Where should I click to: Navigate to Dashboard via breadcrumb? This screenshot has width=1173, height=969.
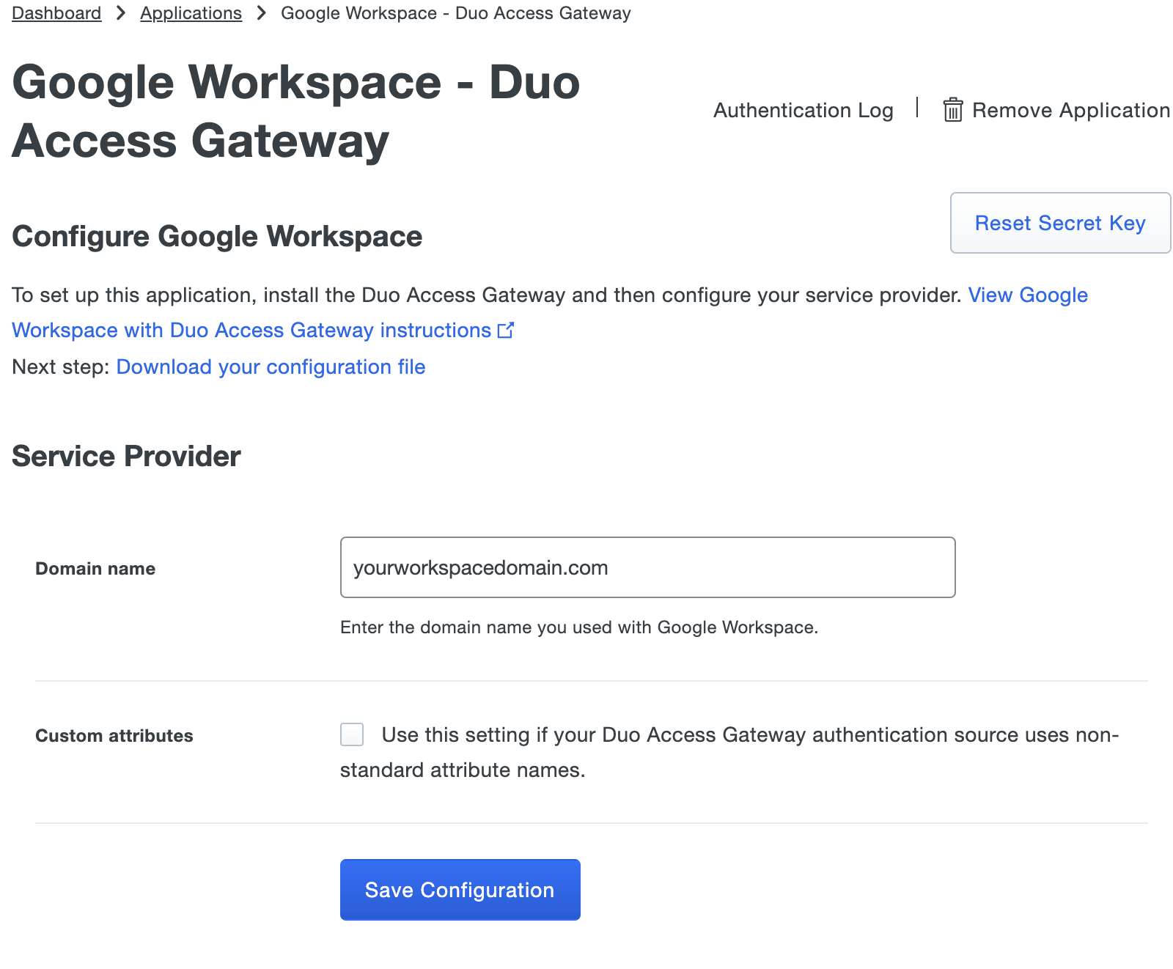[x=56, y=12]
